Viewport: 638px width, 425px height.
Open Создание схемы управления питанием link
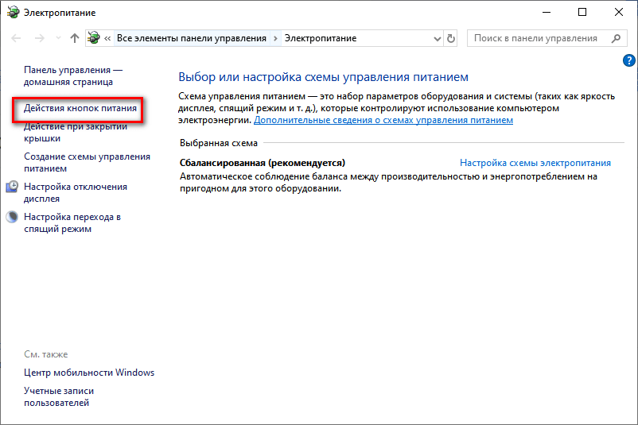pos(87,162)
